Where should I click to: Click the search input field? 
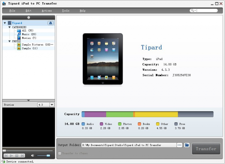click(207, 10)
